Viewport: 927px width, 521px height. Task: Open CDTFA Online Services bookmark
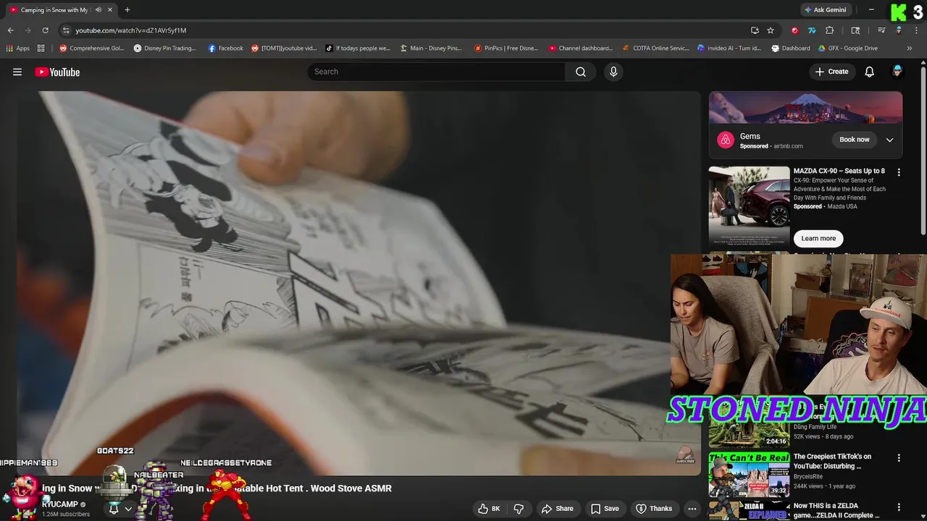[x=655, y=48]
